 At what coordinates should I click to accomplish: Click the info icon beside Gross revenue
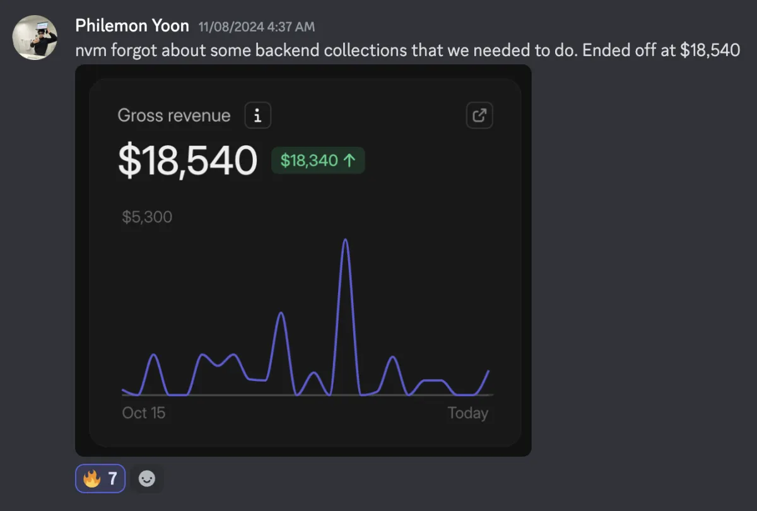[257, 116]
